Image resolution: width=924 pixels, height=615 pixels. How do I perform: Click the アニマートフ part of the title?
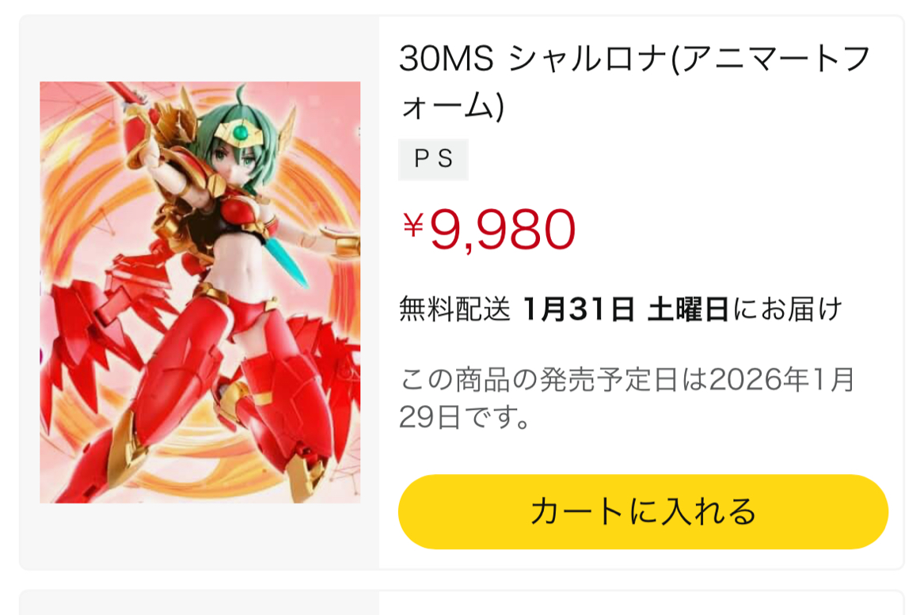tap(777, 59)
